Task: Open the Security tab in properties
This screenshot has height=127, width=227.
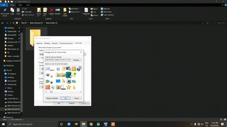Action: (55, 43)
